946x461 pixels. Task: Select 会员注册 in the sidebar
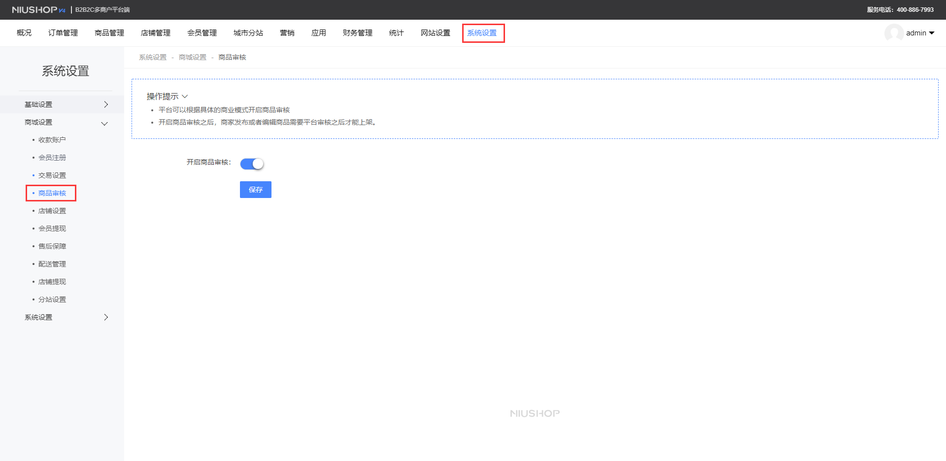52,158
